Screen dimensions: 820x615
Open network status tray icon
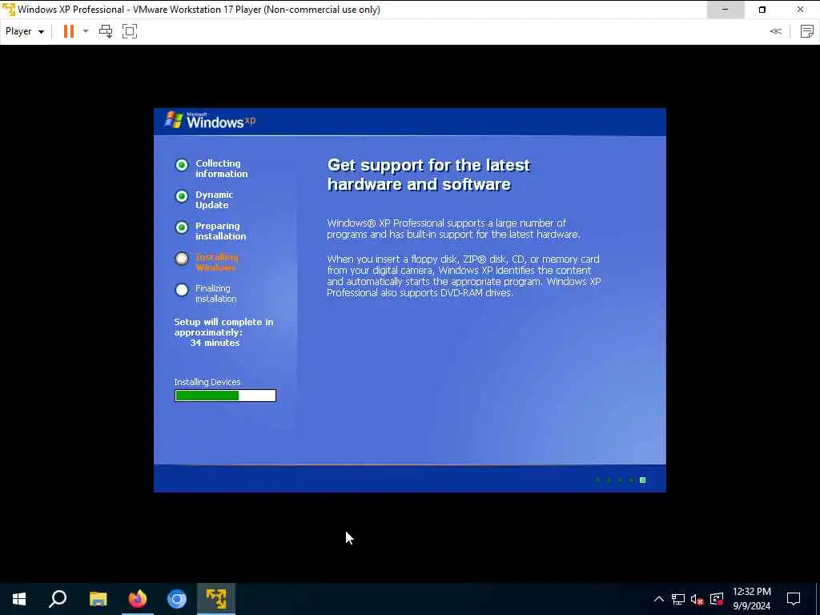tap(678, 599)
